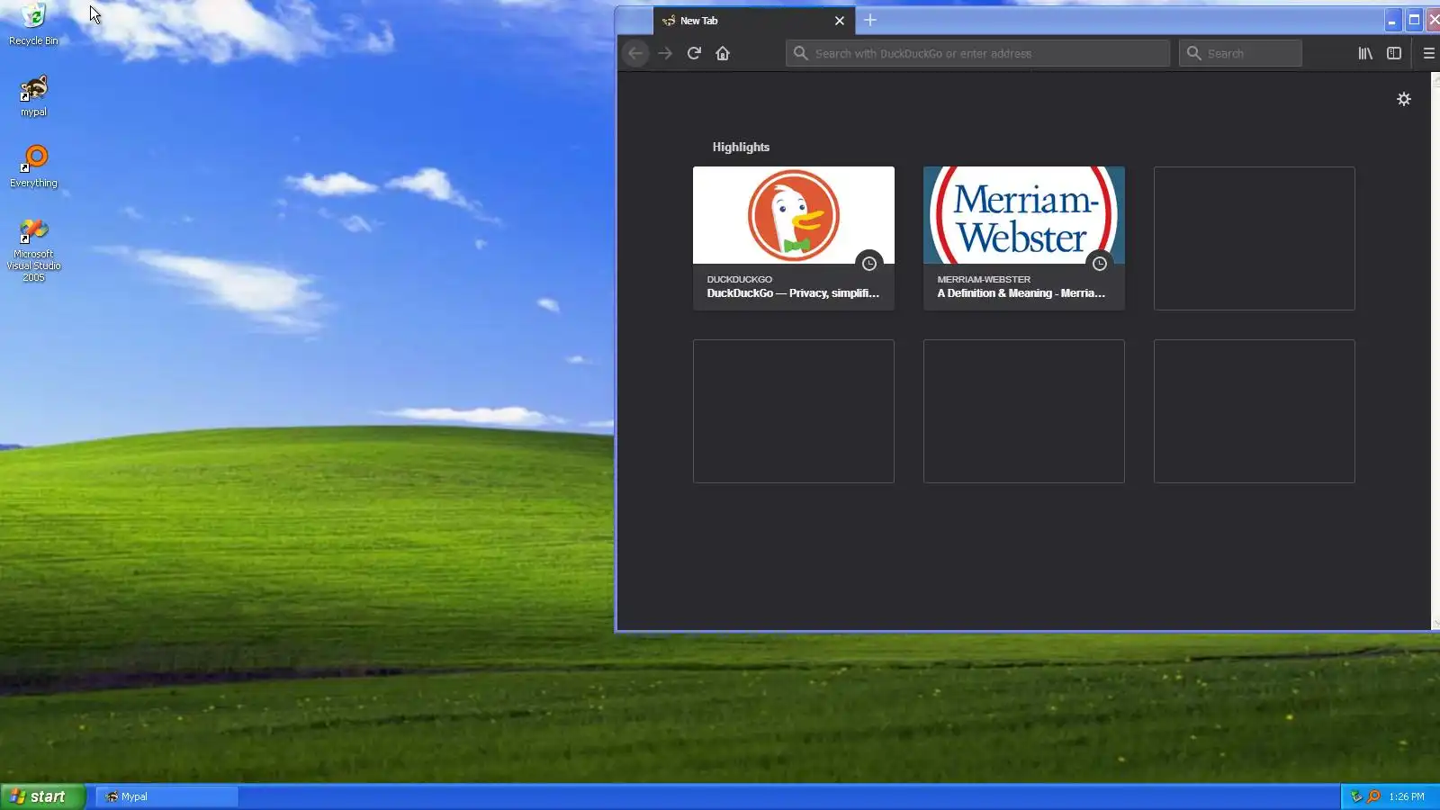Image resolution: width=1440 pixels, height=810 pixels.
Task: Toggle the sidebars icon
Action: 1394,53
